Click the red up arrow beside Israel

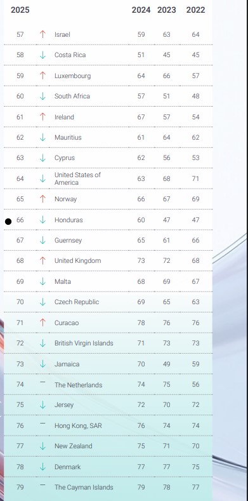click(42, 34)
